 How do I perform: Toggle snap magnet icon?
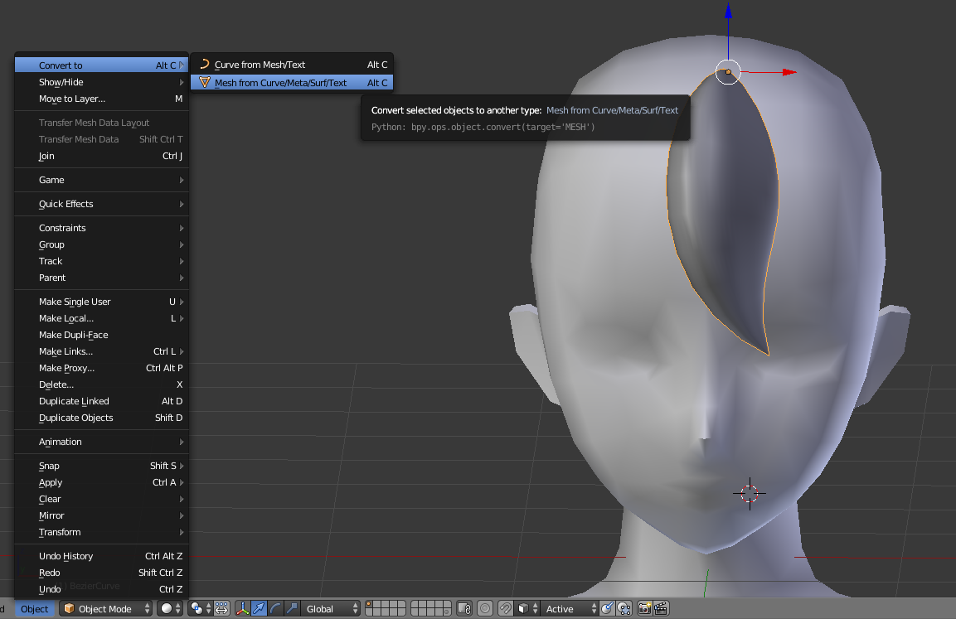click(x=506, y=609)
